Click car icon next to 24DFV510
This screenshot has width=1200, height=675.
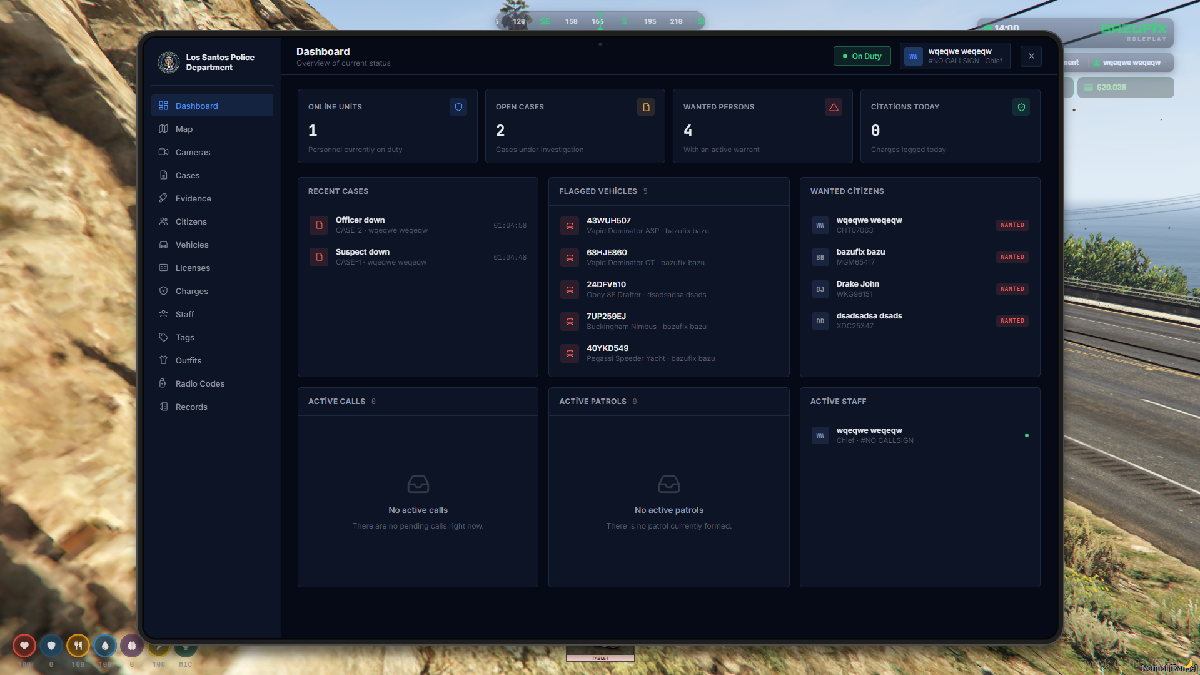(x=570, y=290)
